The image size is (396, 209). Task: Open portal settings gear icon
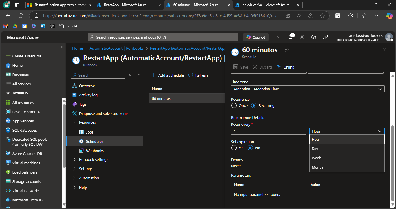(x=302, y=37)
